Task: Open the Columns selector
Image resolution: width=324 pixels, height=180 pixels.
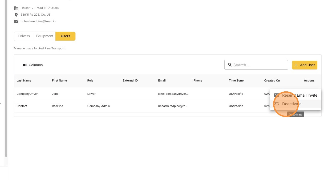Action: (x=33, y=65)
